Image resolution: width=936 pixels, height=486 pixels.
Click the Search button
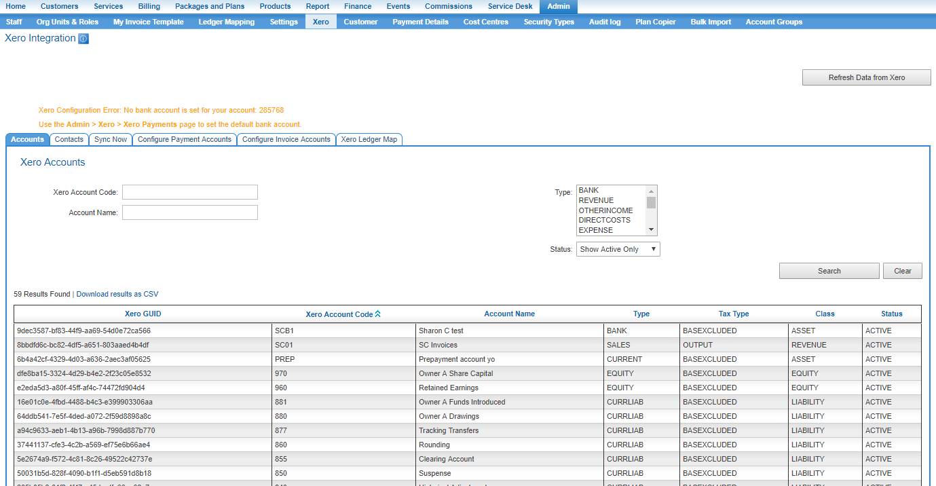[x=829, y=271]
